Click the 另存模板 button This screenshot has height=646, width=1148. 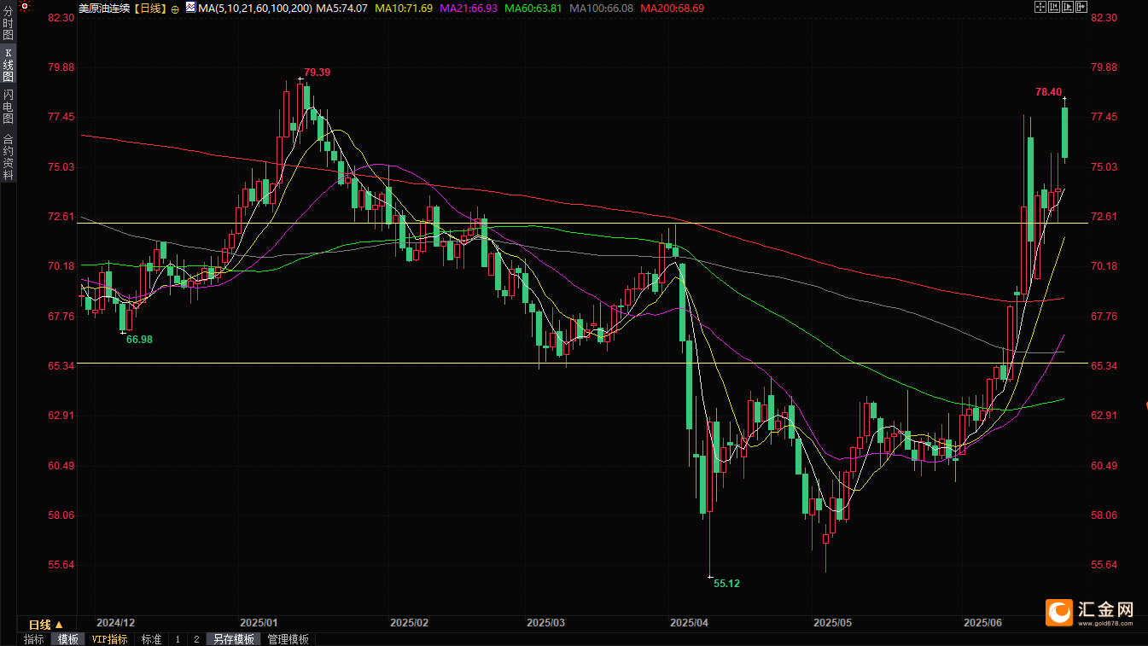[x=233, y=639]
